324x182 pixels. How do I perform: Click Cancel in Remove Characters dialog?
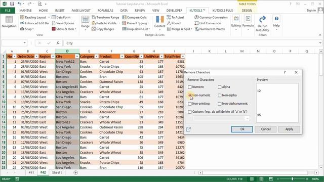click(x=265, y=129)
